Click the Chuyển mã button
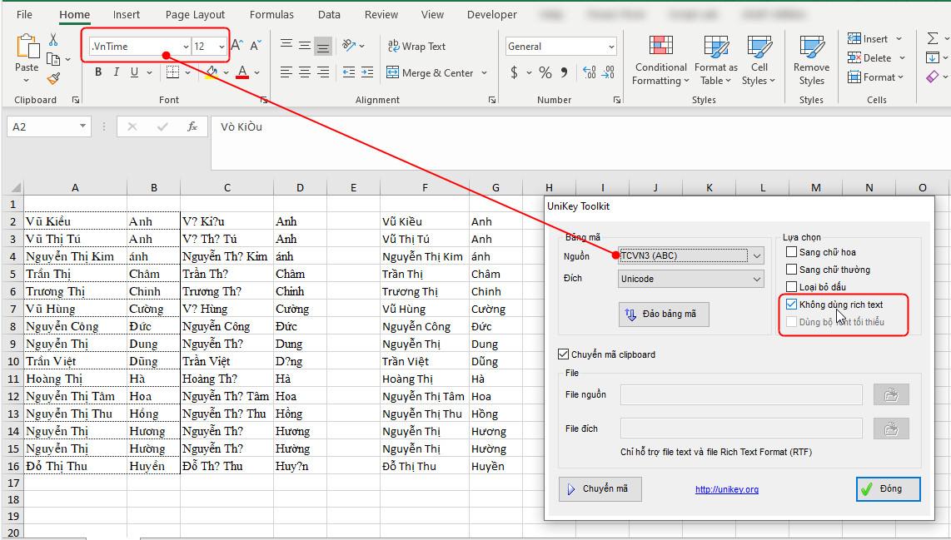This screenshot has height=540, width=951. tap(600, 489)
